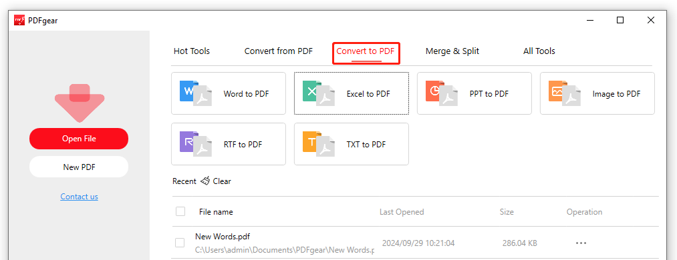Viewport: 677px width, 260px height.
Task: Open the RTF to PDF converter
Action: point(229,144)
